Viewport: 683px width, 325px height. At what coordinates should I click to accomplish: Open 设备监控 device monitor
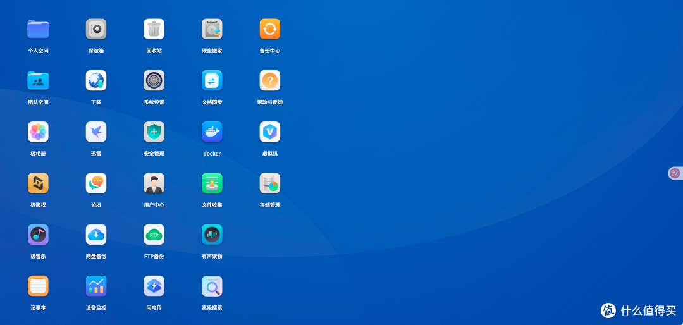click(x=96, y=286)
